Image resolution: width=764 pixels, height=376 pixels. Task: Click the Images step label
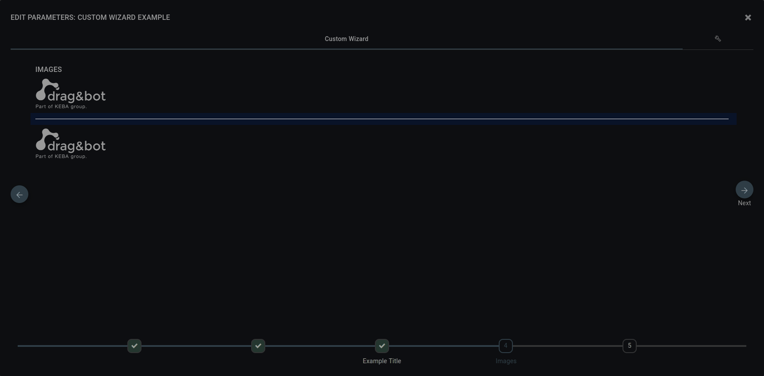click(506, 361)
